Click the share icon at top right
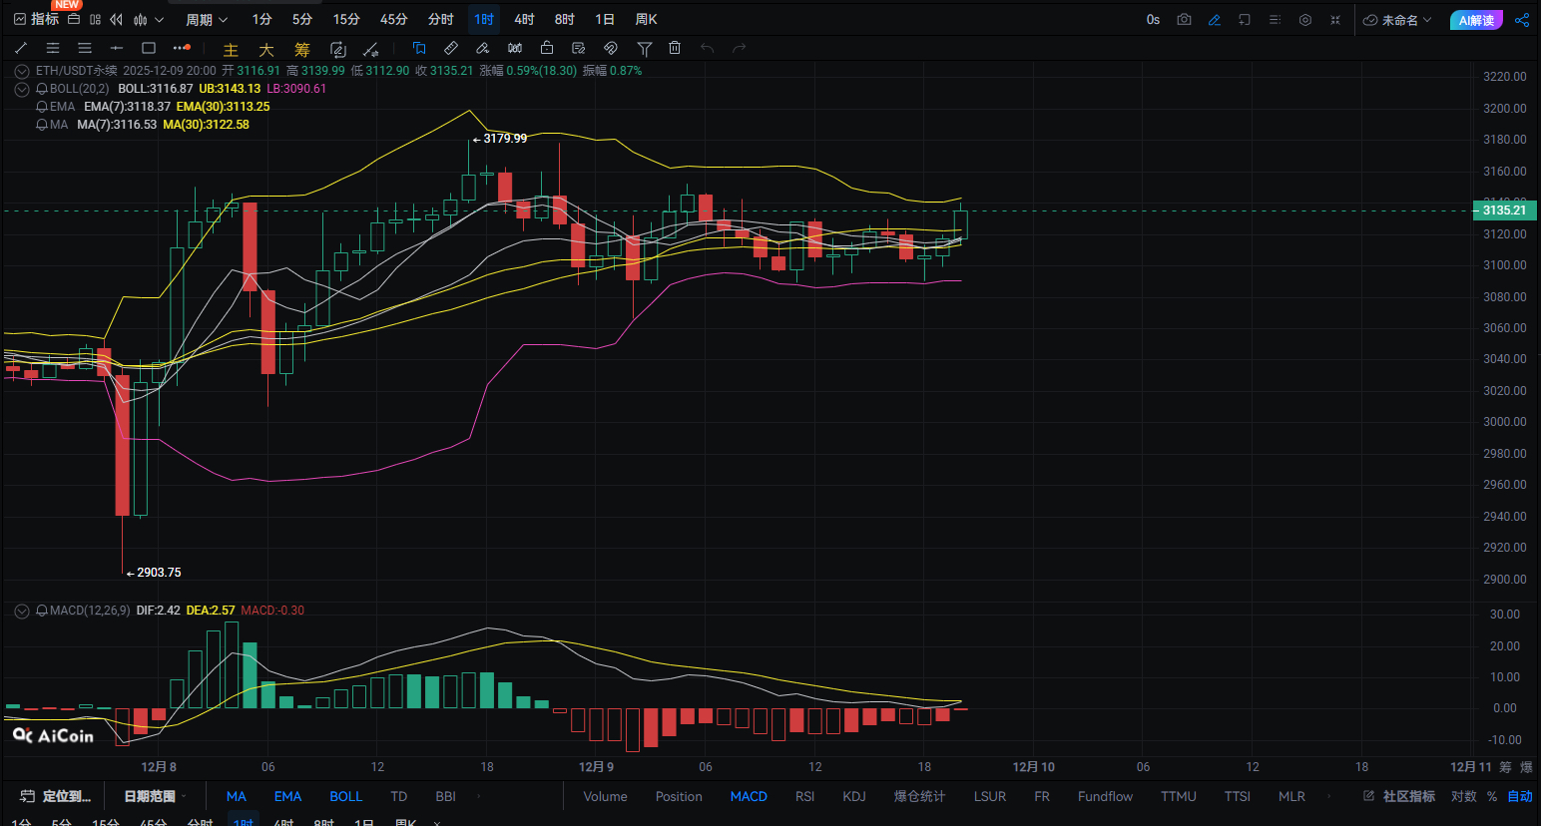 click(1522, 20)
